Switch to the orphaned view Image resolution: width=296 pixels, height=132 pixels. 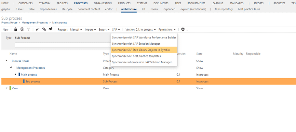169,9
